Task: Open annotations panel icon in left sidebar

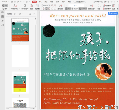Action: tap(3, 21)
